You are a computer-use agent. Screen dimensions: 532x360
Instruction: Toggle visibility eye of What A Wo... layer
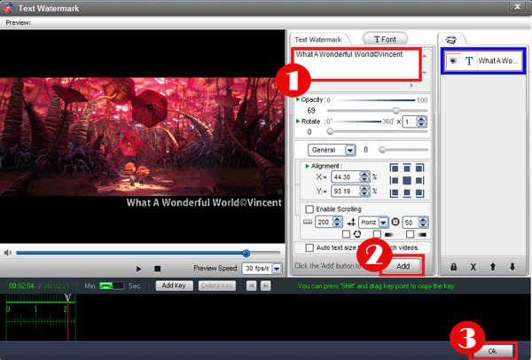coord(453,60)
